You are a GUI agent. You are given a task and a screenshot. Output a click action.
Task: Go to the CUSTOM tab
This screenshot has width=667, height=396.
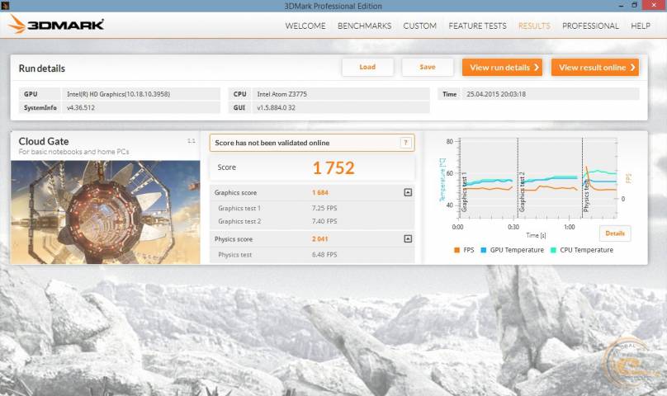point(420,26)
